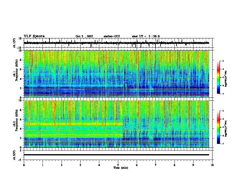The width and height of the screenshot is (239, 185).
Task: Click the ch.2 color scale log(PSD) unit label
Action: (226, 128)
